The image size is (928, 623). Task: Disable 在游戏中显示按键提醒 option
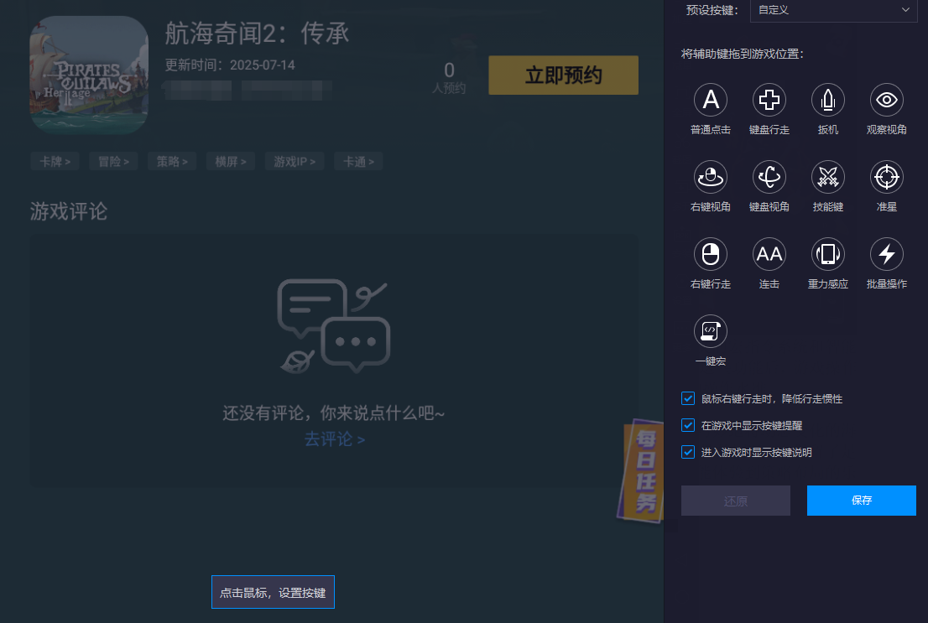tap(687, 425)
